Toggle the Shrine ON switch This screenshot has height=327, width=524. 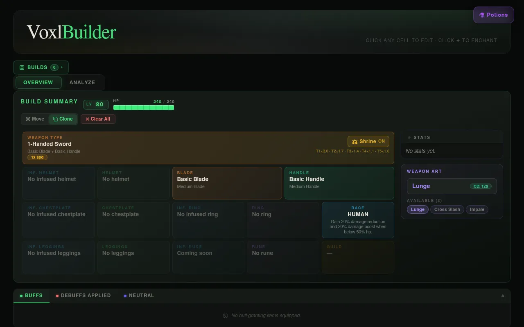(368, 141)
